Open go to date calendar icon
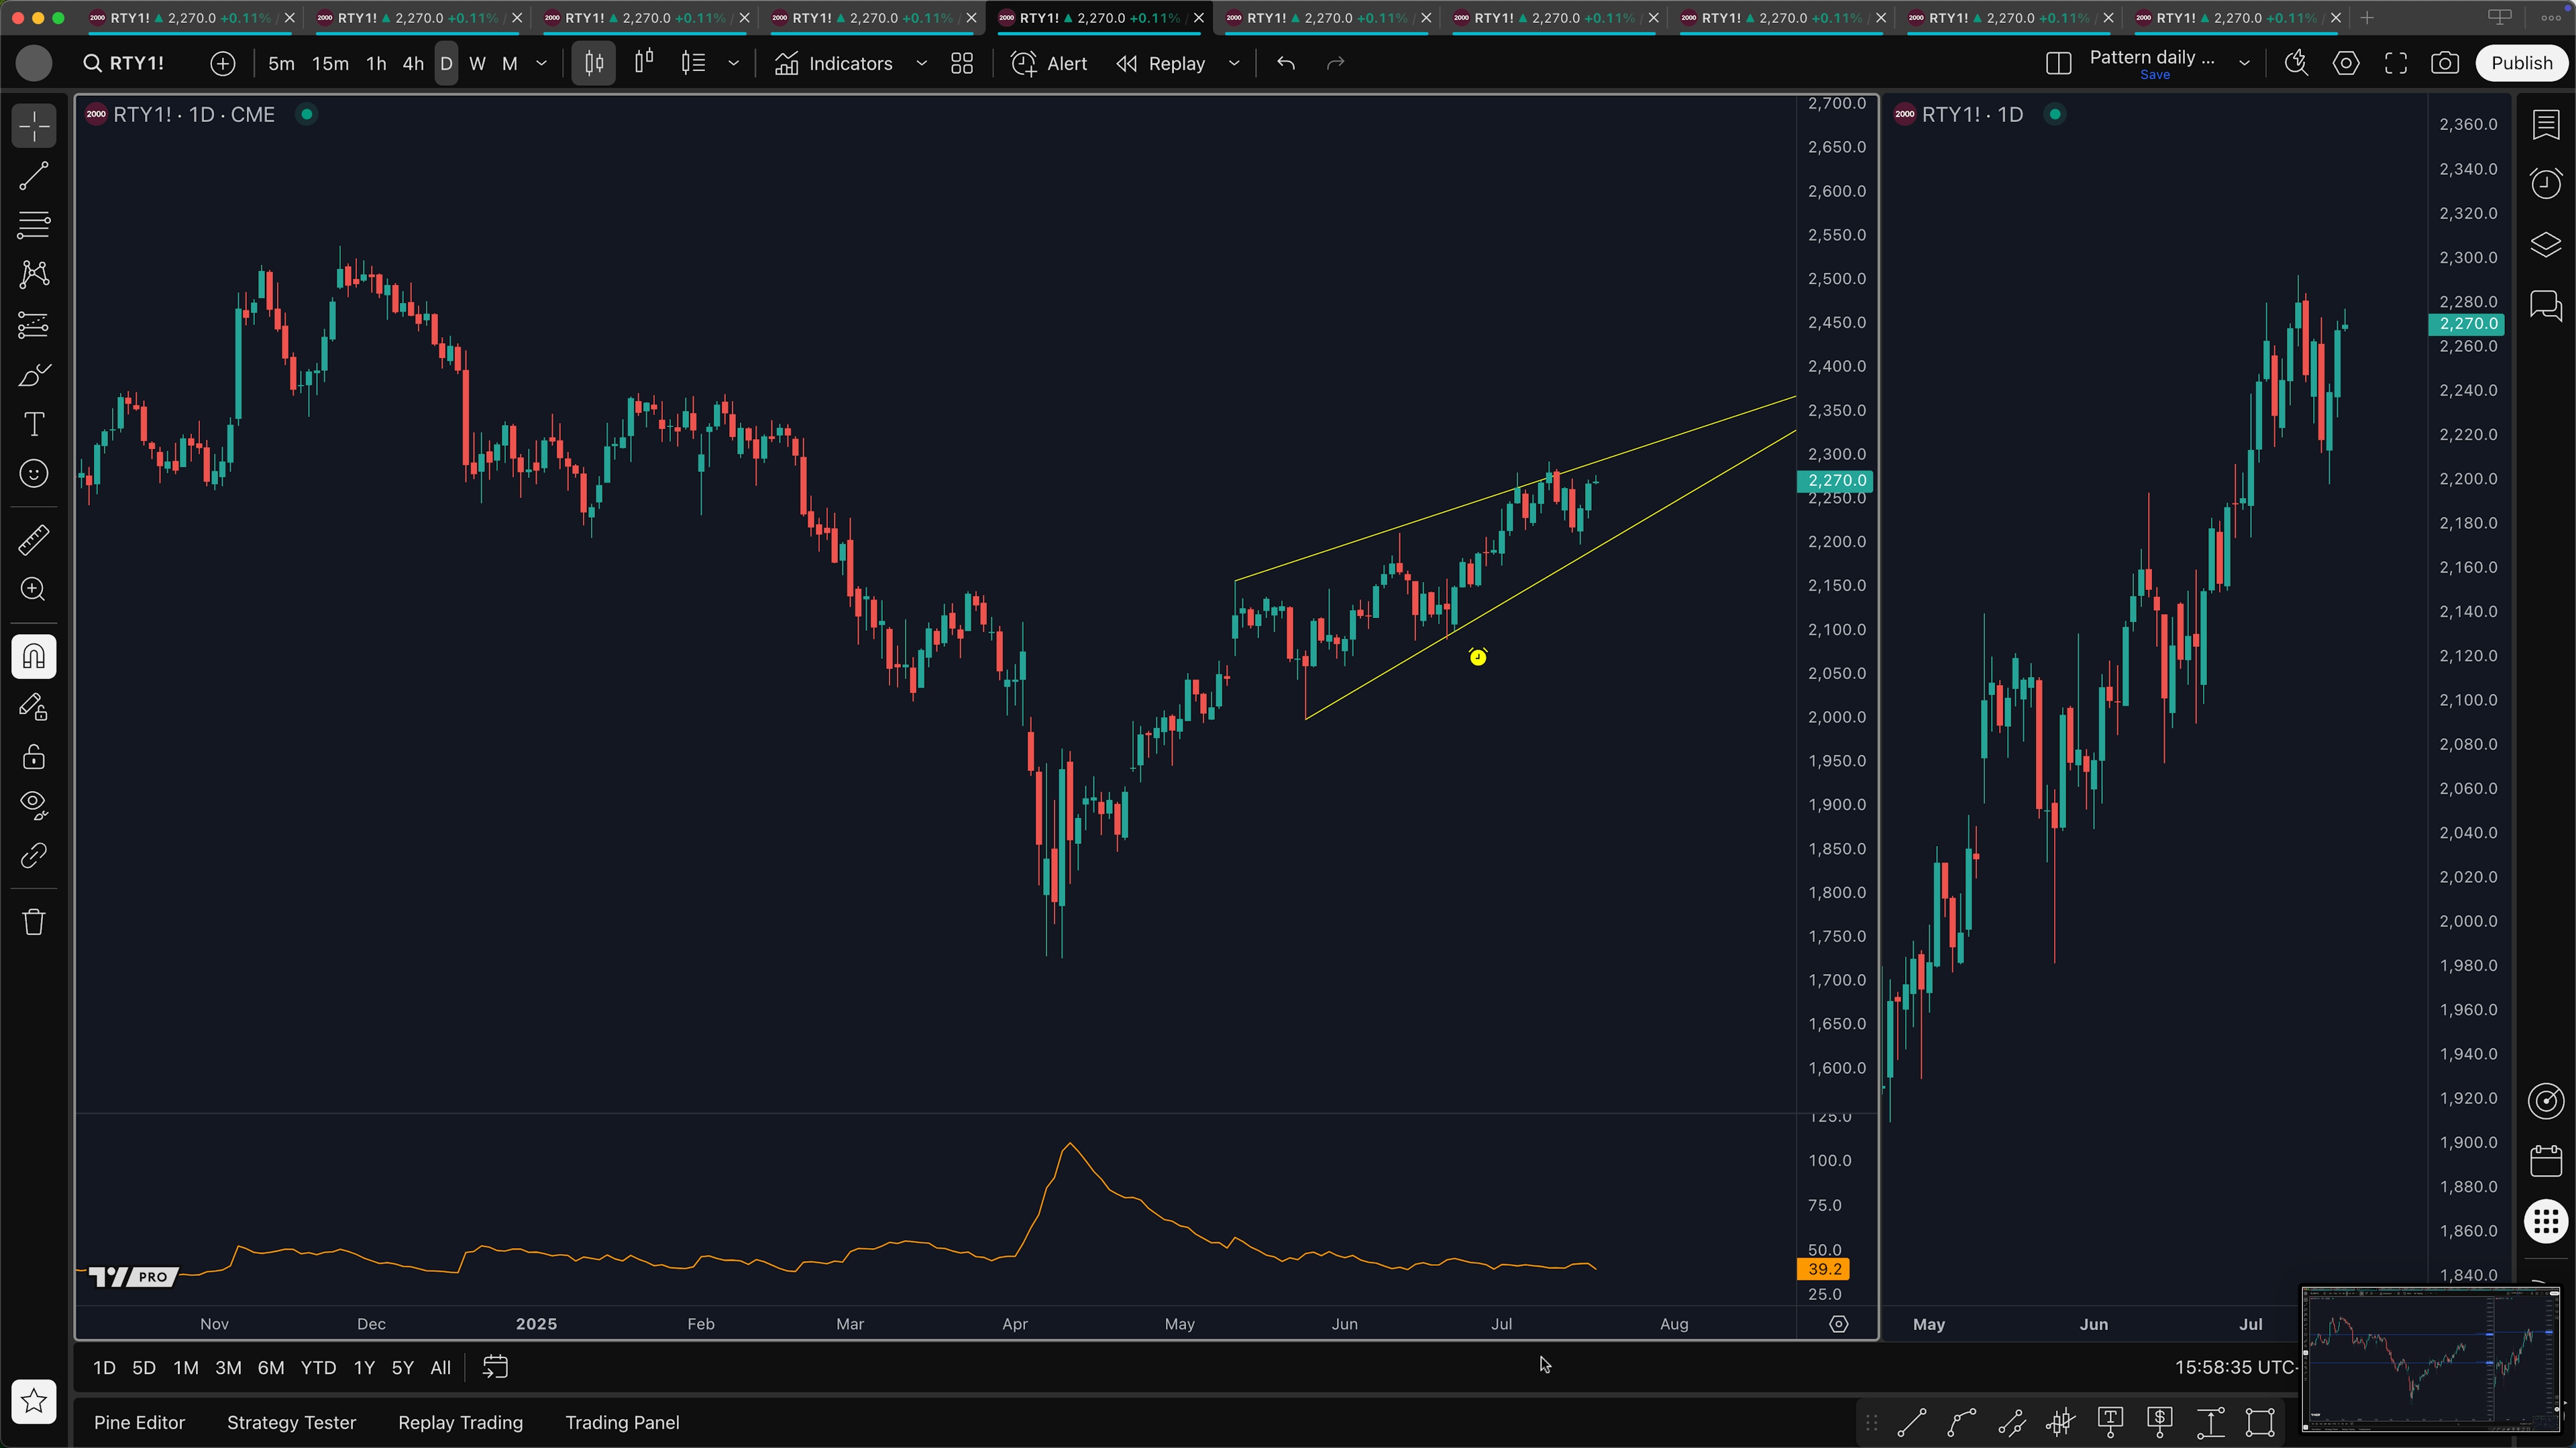 496,1367
